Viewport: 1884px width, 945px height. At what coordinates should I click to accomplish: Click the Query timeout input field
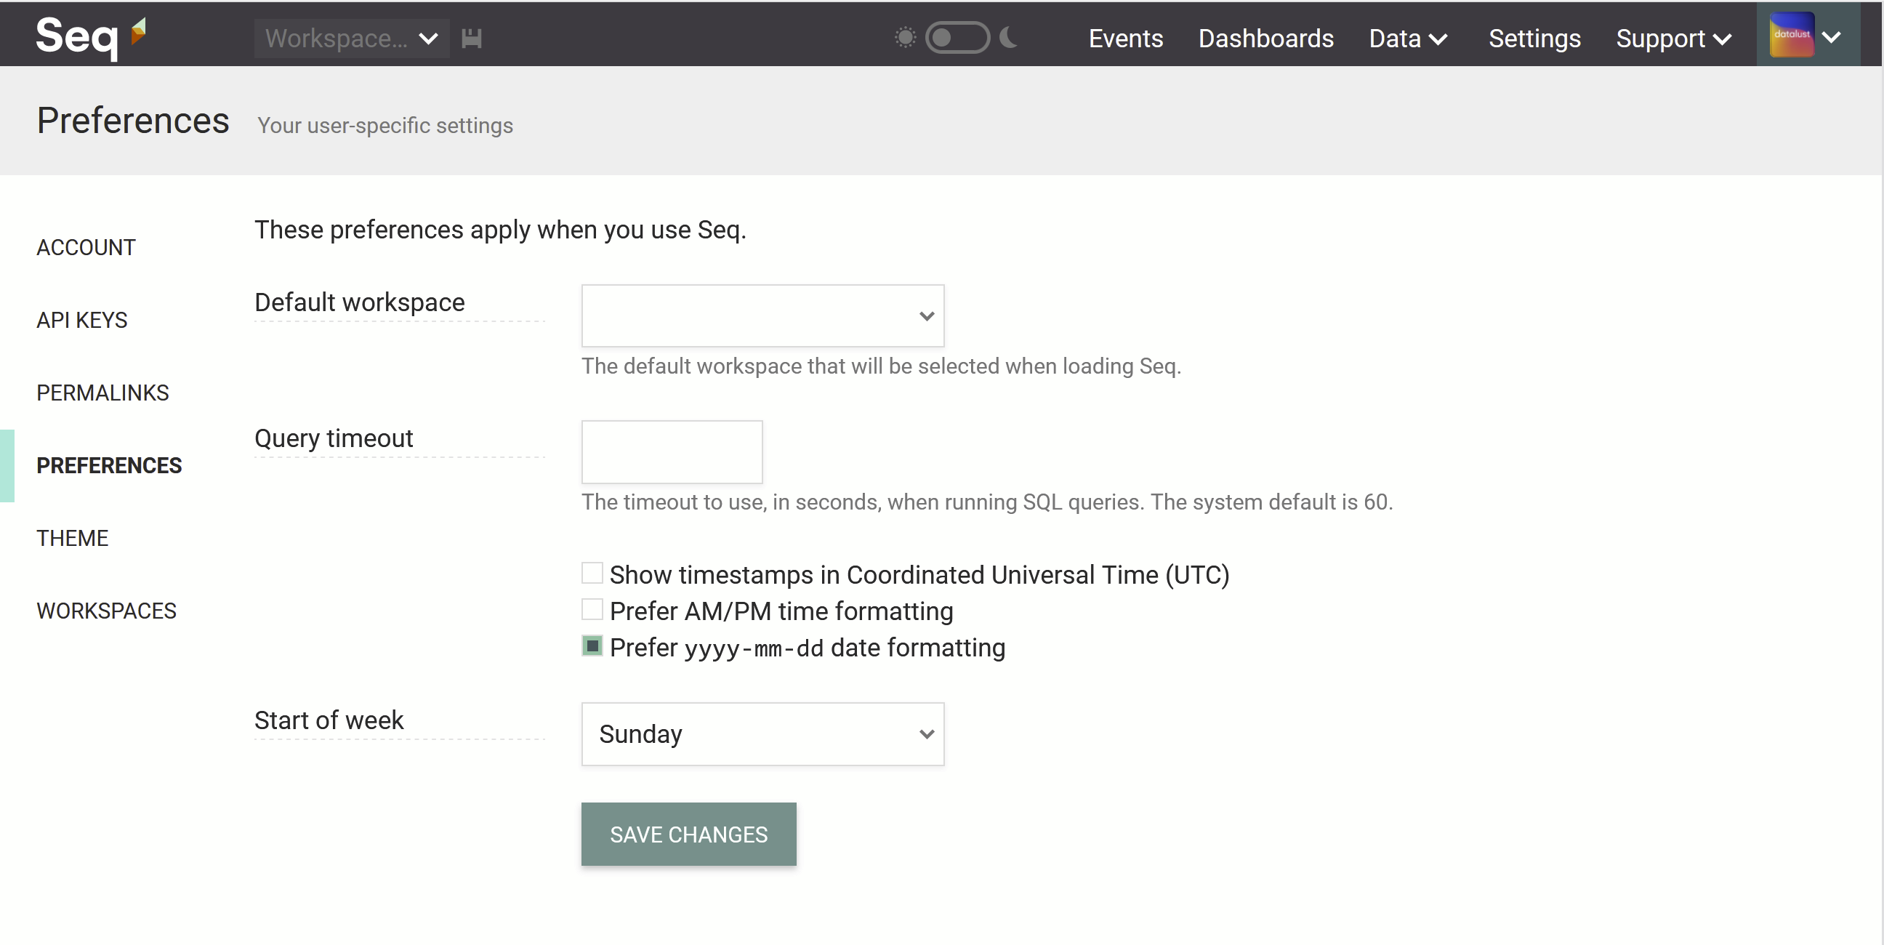672,452
